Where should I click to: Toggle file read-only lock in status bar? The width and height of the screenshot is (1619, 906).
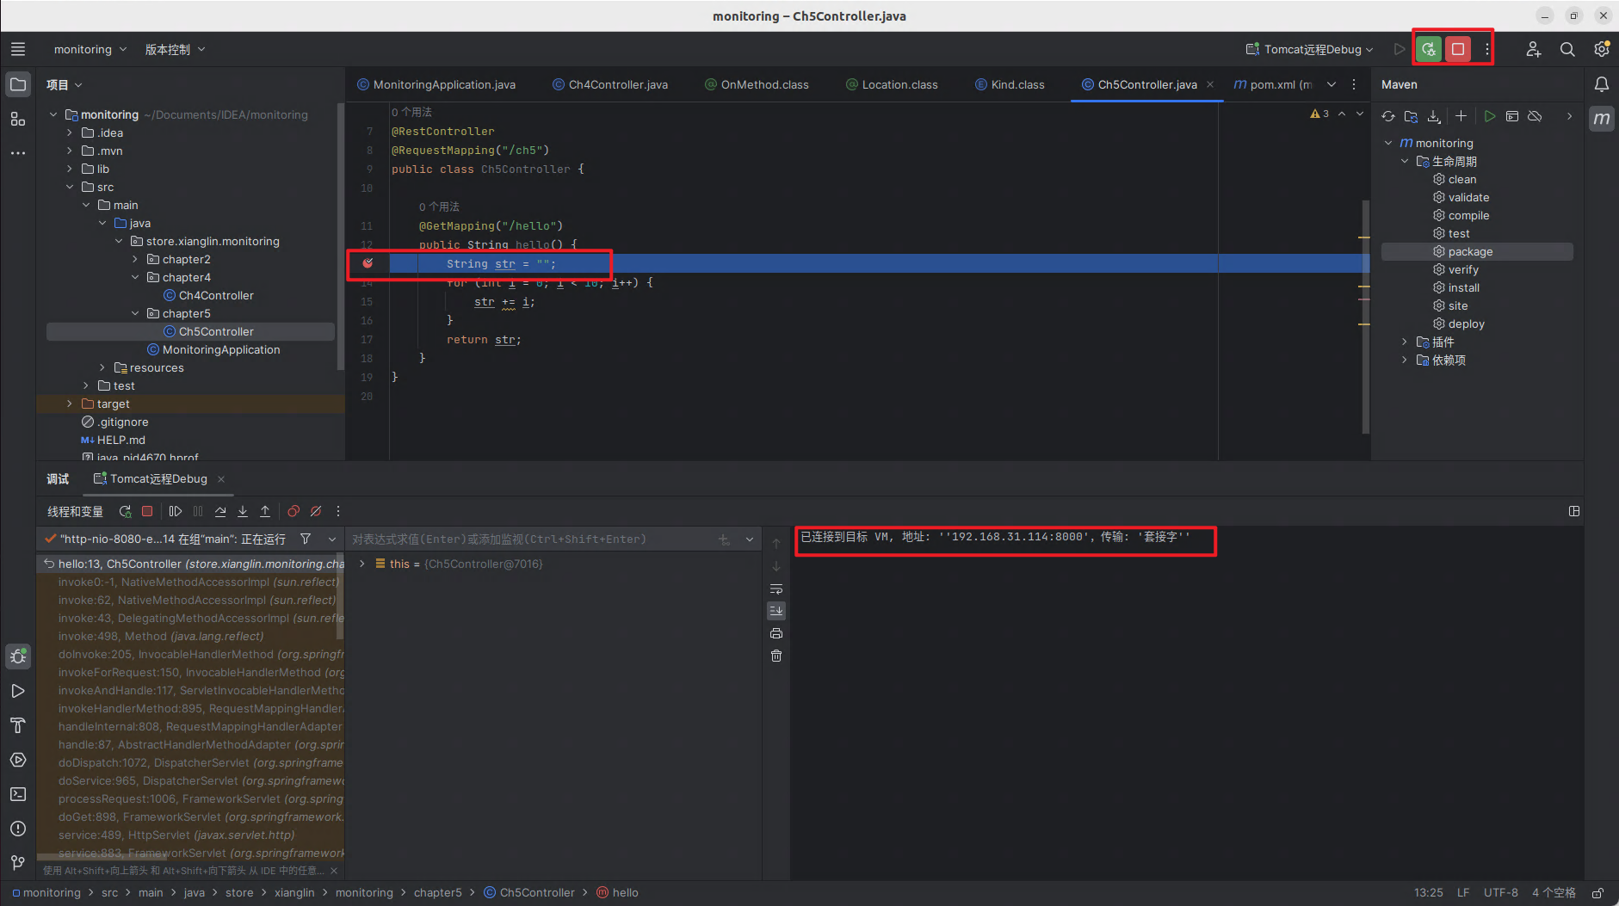tap(1597, 893)
